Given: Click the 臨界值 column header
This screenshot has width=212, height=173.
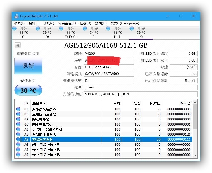Looking at the screenshot, I should point(152,103).
